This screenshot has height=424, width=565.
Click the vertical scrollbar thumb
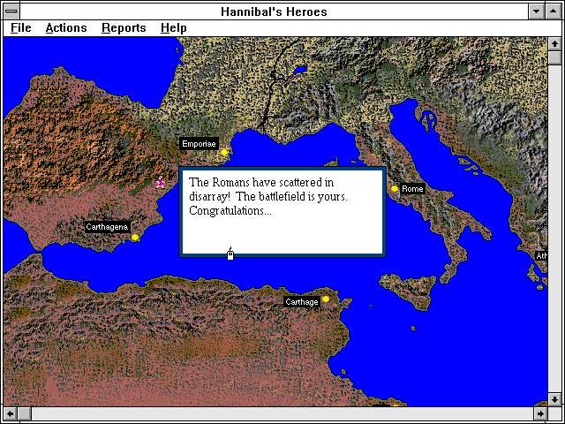pos(554,58)
